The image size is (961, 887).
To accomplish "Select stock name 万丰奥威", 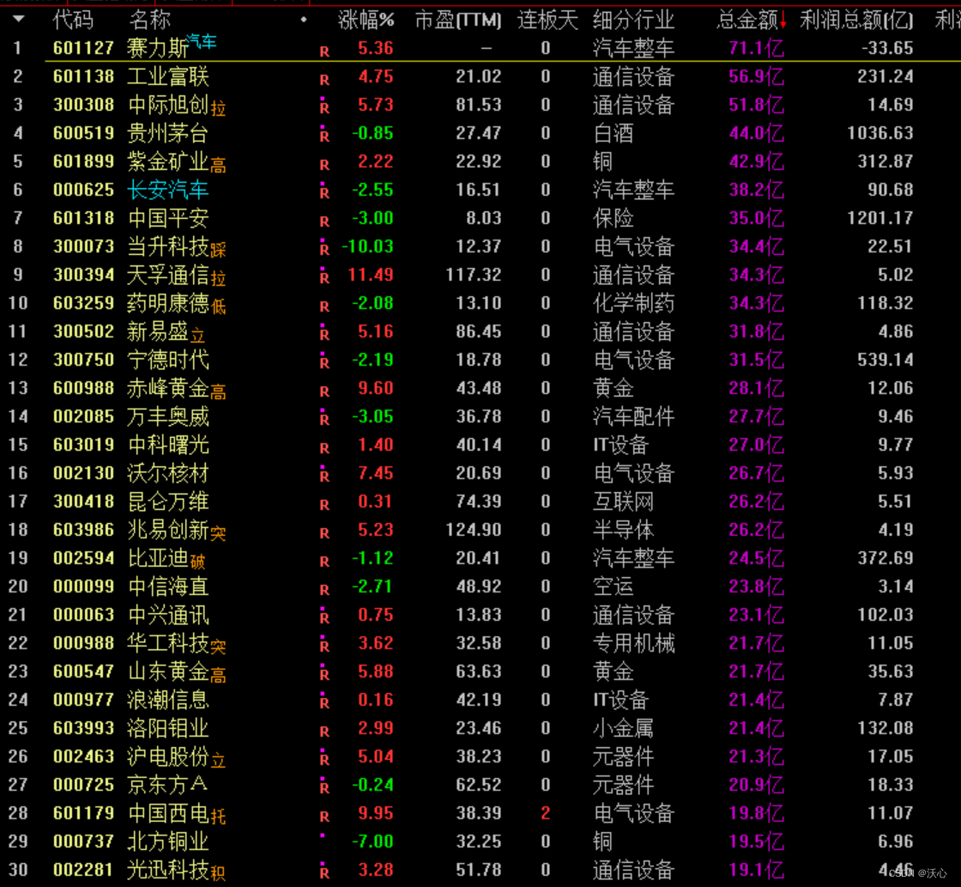I will point(168,416).
